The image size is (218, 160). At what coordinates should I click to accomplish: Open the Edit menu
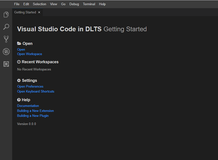(26, 4)
